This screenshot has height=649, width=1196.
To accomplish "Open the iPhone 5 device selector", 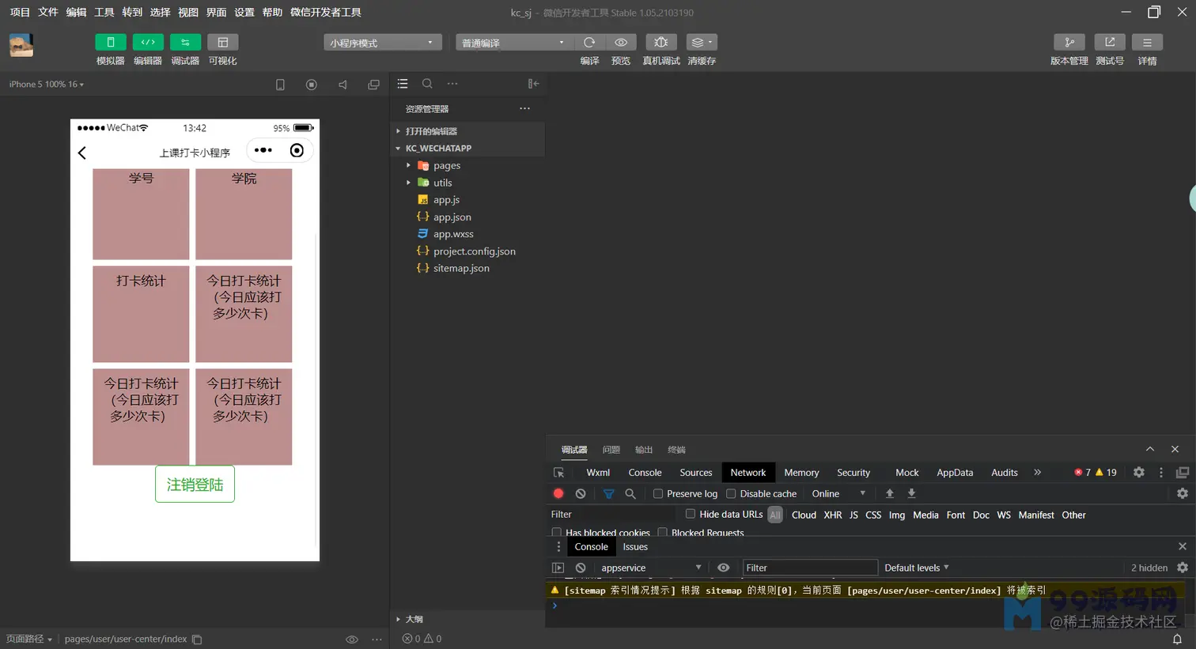I will pyautogui.click(x=47, y=84).
